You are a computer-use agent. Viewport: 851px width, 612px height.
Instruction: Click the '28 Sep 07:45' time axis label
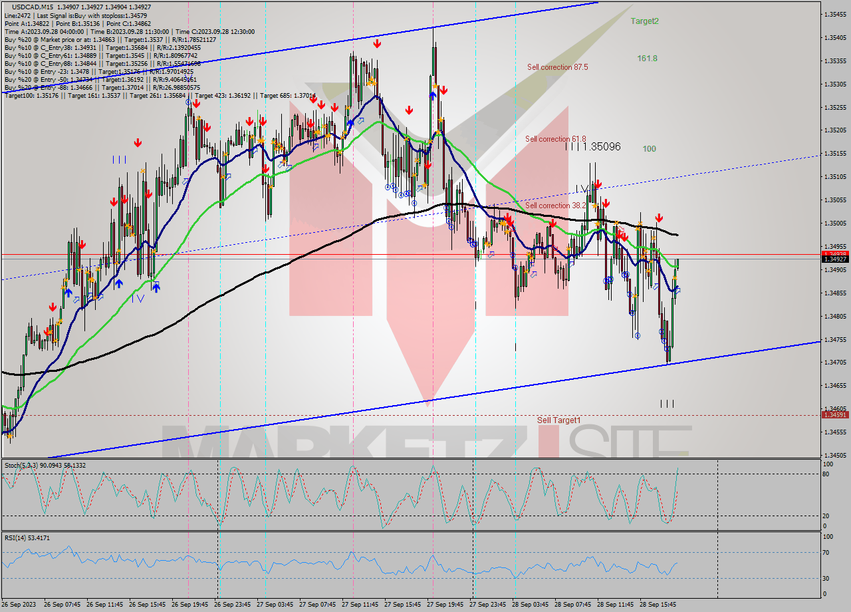click(573, 605)
